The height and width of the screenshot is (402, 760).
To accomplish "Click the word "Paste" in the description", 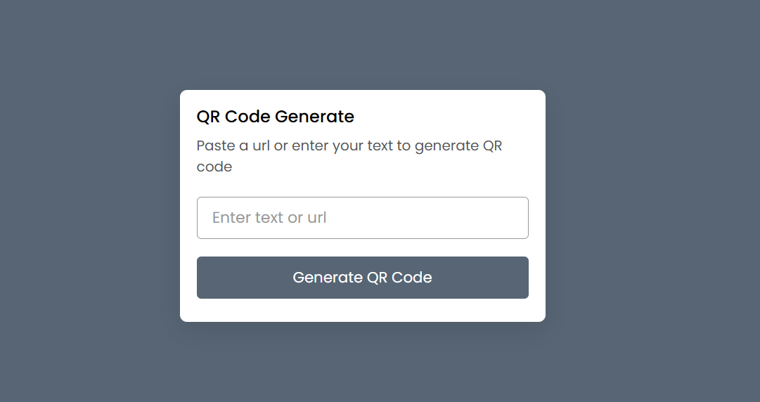I will (x=215, y=146).
